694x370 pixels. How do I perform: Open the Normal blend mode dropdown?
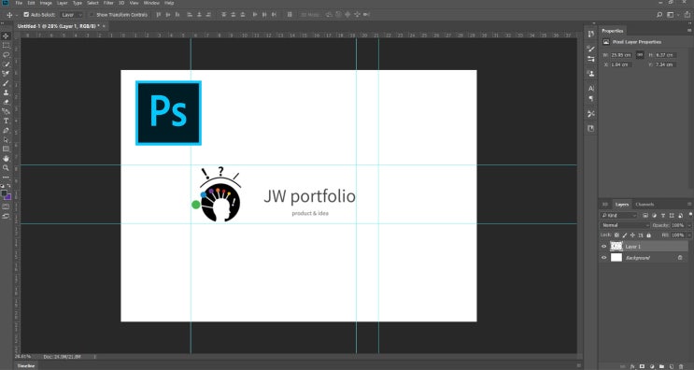625,225
